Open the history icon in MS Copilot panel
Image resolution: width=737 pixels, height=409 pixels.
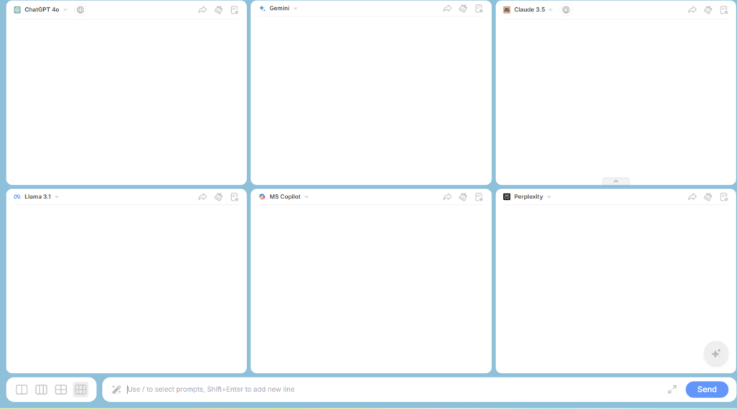(x=479, y=197)
